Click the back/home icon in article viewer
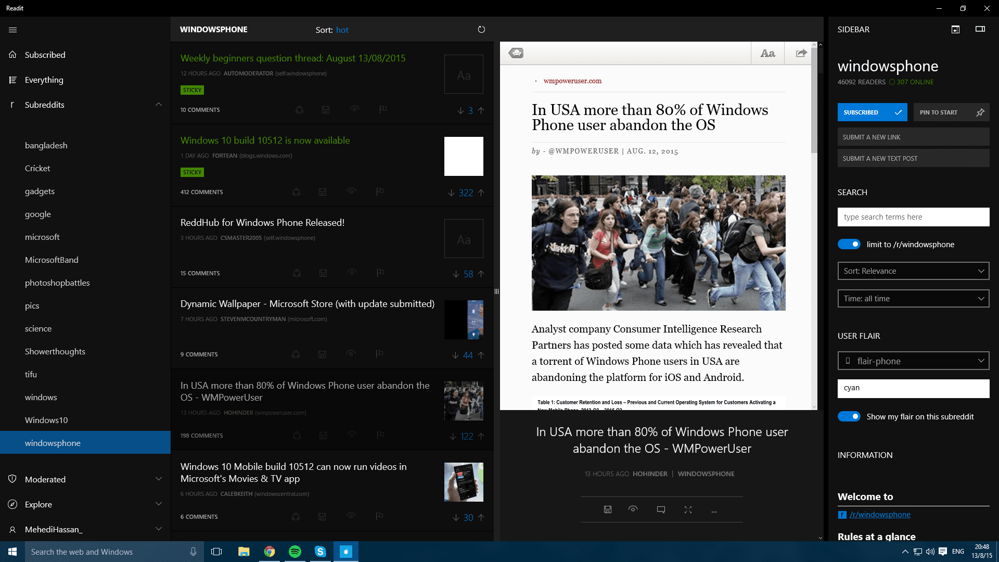 (516, 54)
